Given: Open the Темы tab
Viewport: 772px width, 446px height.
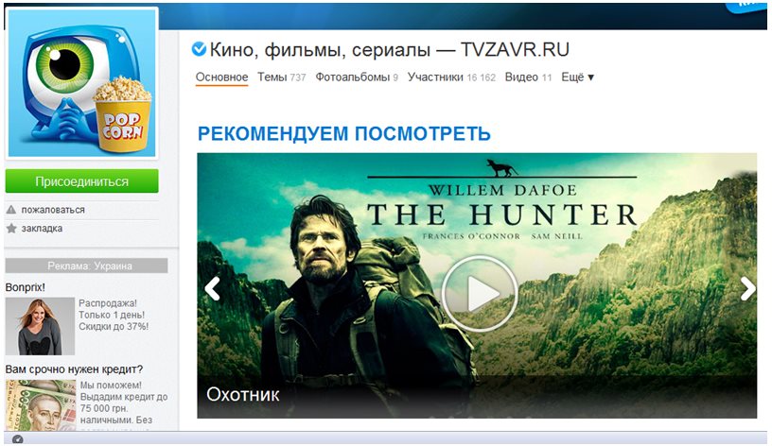Looking at the screenshot, I should pyautogui.click(x=282, y=77).
